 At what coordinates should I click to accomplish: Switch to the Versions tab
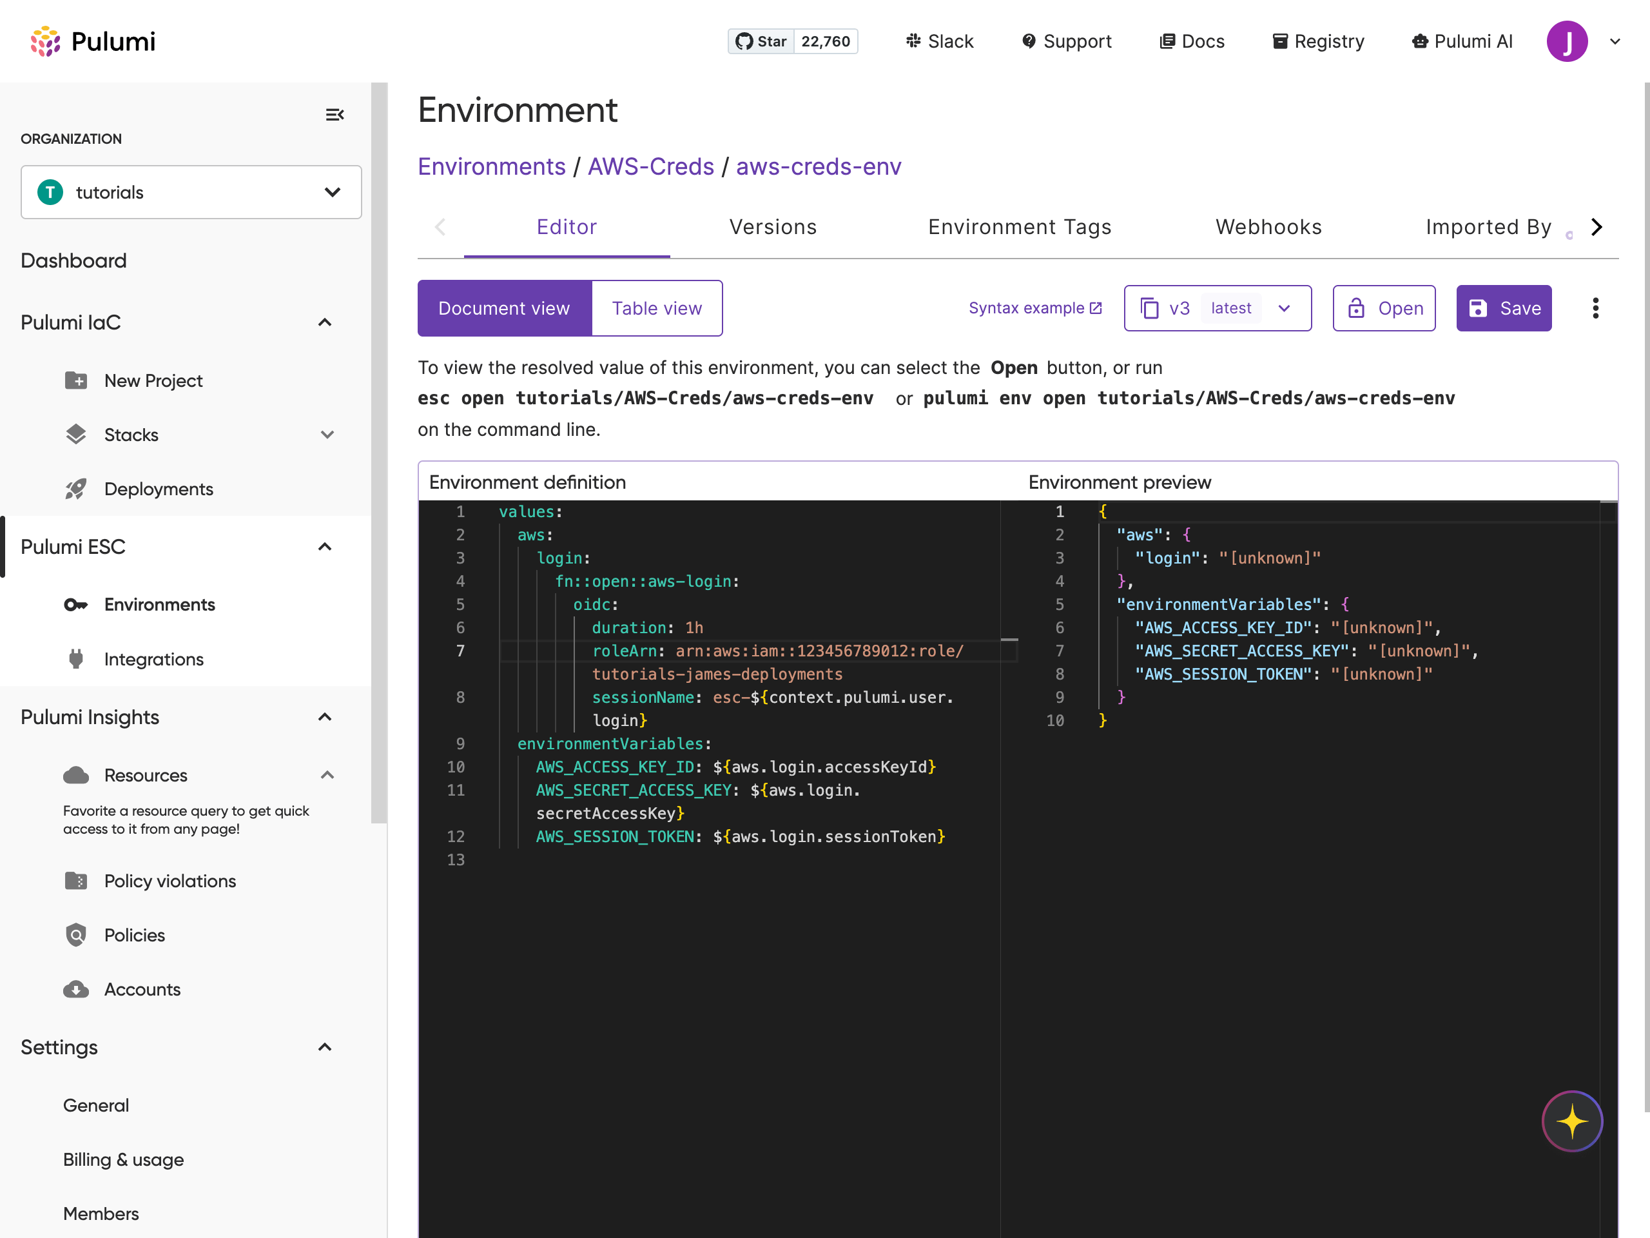point(773,227)
